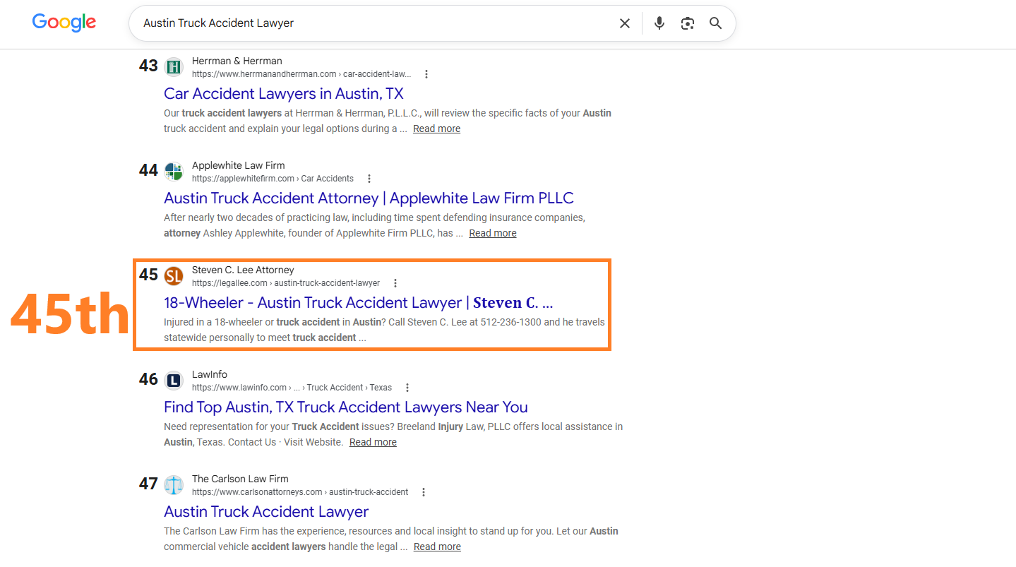Open more options for Applewhite Law Firm result
Viewport: 1016px width, 567px height.
click(369, 179)
